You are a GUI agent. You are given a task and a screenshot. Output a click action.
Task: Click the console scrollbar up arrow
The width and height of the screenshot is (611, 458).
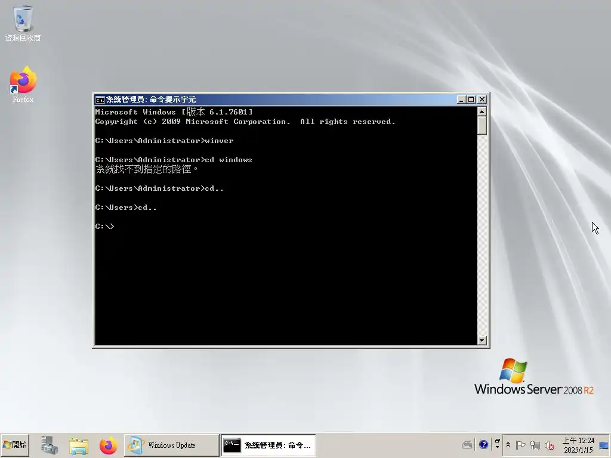482,112
